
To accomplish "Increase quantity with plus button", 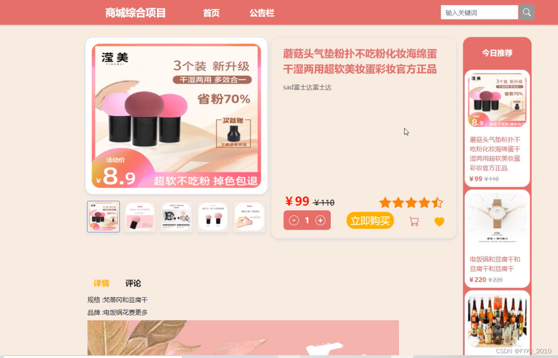I will click(320, 220).
